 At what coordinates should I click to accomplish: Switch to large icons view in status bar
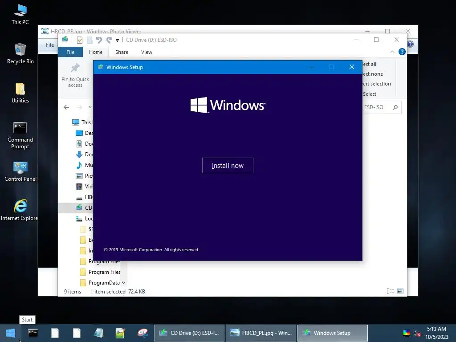coord(400,291)
